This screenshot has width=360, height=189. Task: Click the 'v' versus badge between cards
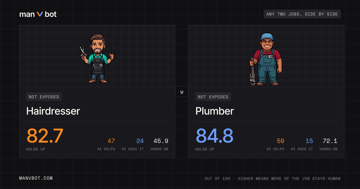[x=182, y=92]
